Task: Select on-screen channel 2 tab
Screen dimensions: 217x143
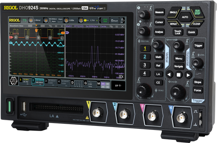Action: coord(38,82)
